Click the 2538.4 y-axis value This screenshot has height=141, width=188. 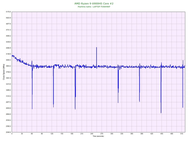[8, 120]
